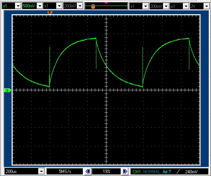Click the right arrow trigger position button

(x=125, y=171)
